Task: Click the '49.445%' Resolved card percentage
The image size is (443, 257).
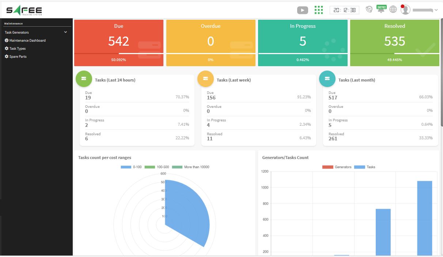Action: click(395, 60)
